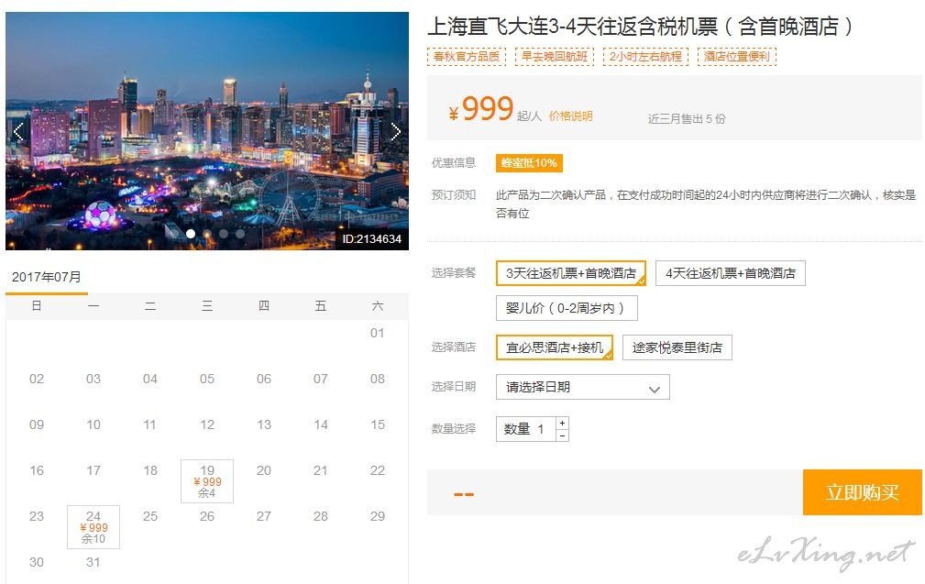Click the 2小时左右航程 tag
The image size is (925, 584).
646,57
